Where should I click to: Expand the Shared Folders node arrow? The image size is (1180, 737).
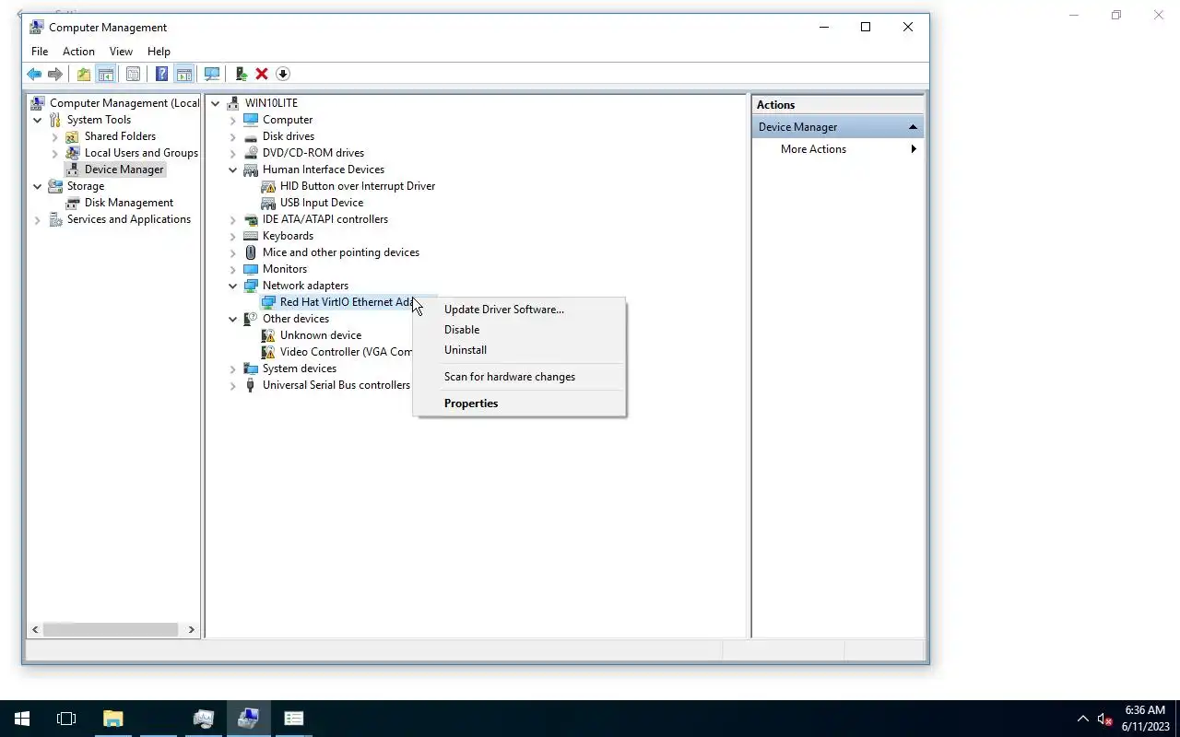tap(55, 136)
